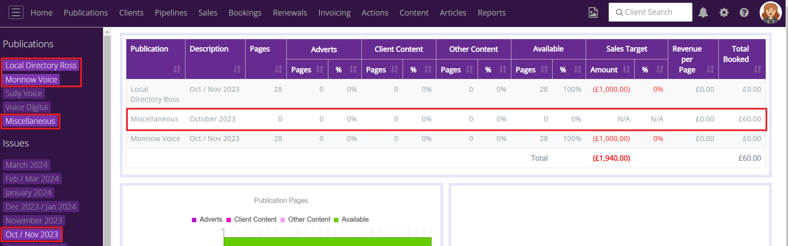
Task: Toggle Adverts legend swatch in chart
Action: (x=194, y=220)
